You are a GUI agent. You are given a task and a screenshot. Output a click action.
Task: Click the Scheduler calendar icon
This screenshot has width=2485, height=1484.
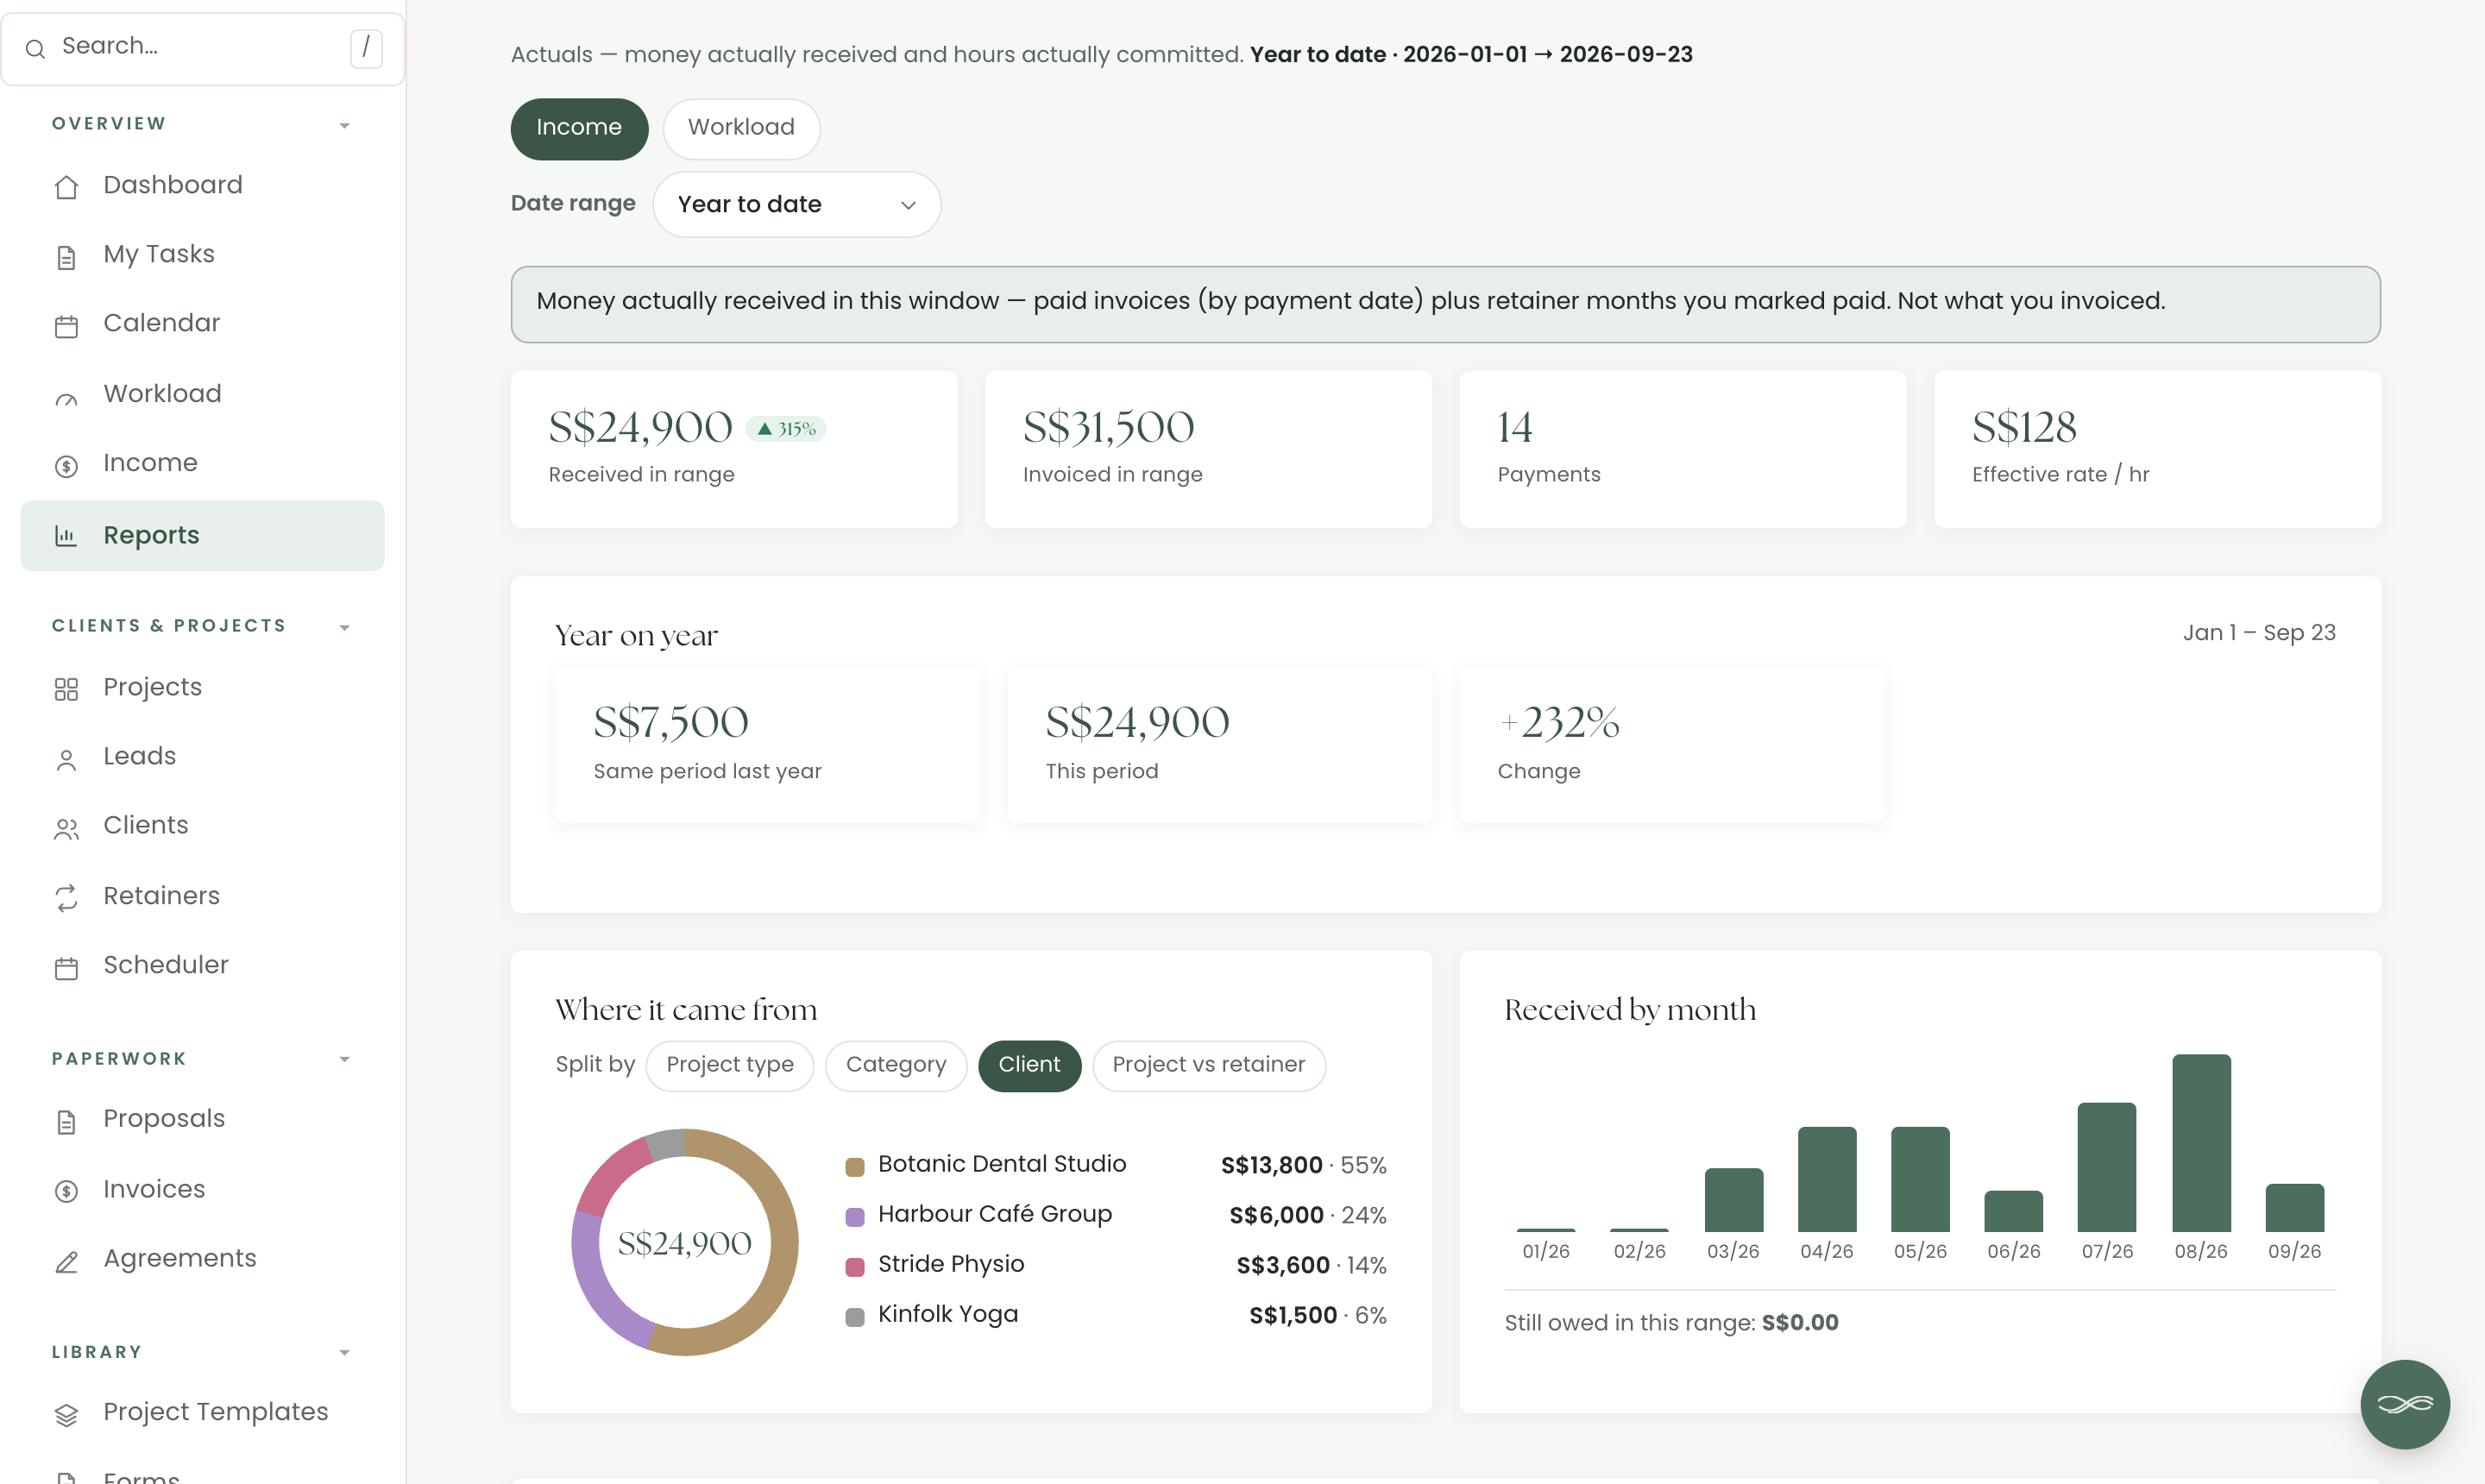pos(66,967)
